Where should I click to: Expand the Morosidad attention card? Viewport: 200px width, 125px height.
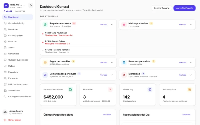point(191,75)
